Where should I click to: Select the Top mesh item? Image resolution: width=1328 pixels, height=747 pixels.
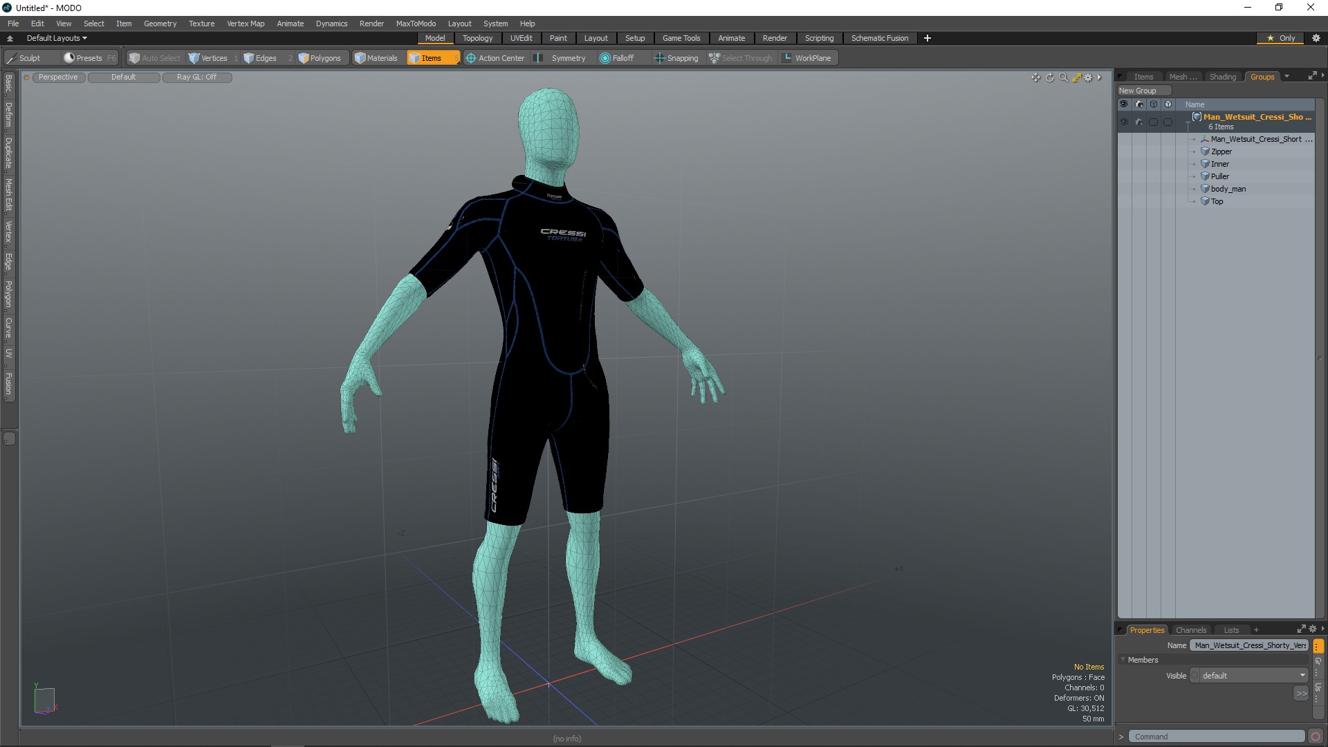[1217, 201]
